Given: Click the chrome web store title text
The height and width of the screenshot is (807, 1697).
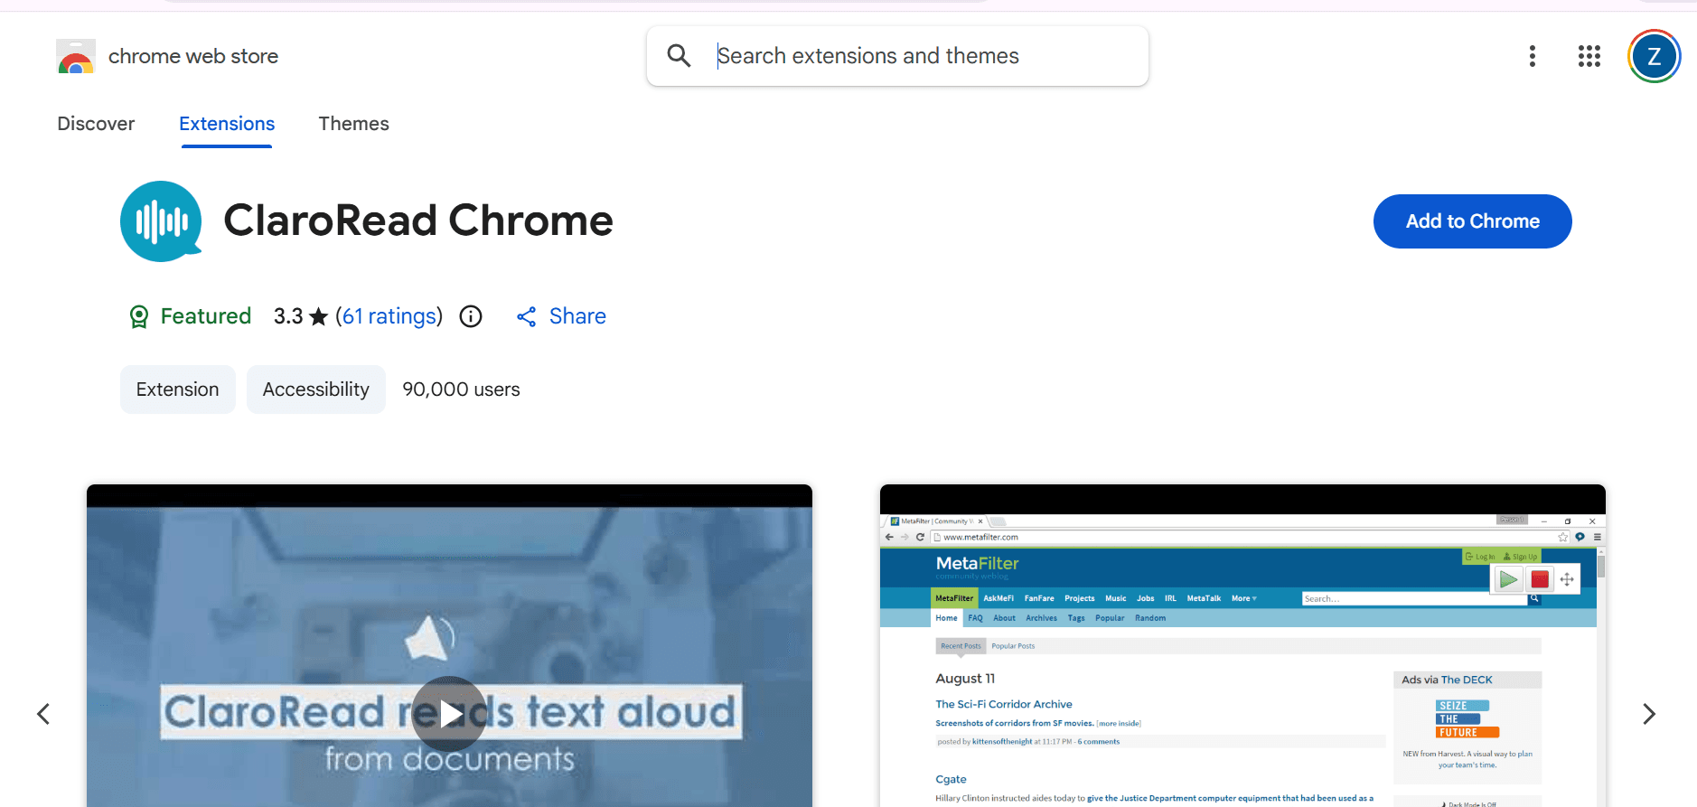Looking at the screenshot, I should tap(193, 56).
